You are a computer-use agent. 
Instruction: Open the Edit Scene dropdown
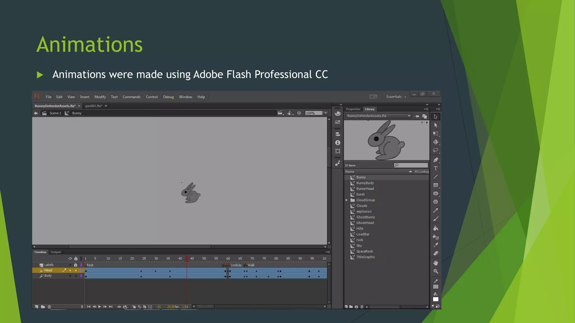[281, 113]
